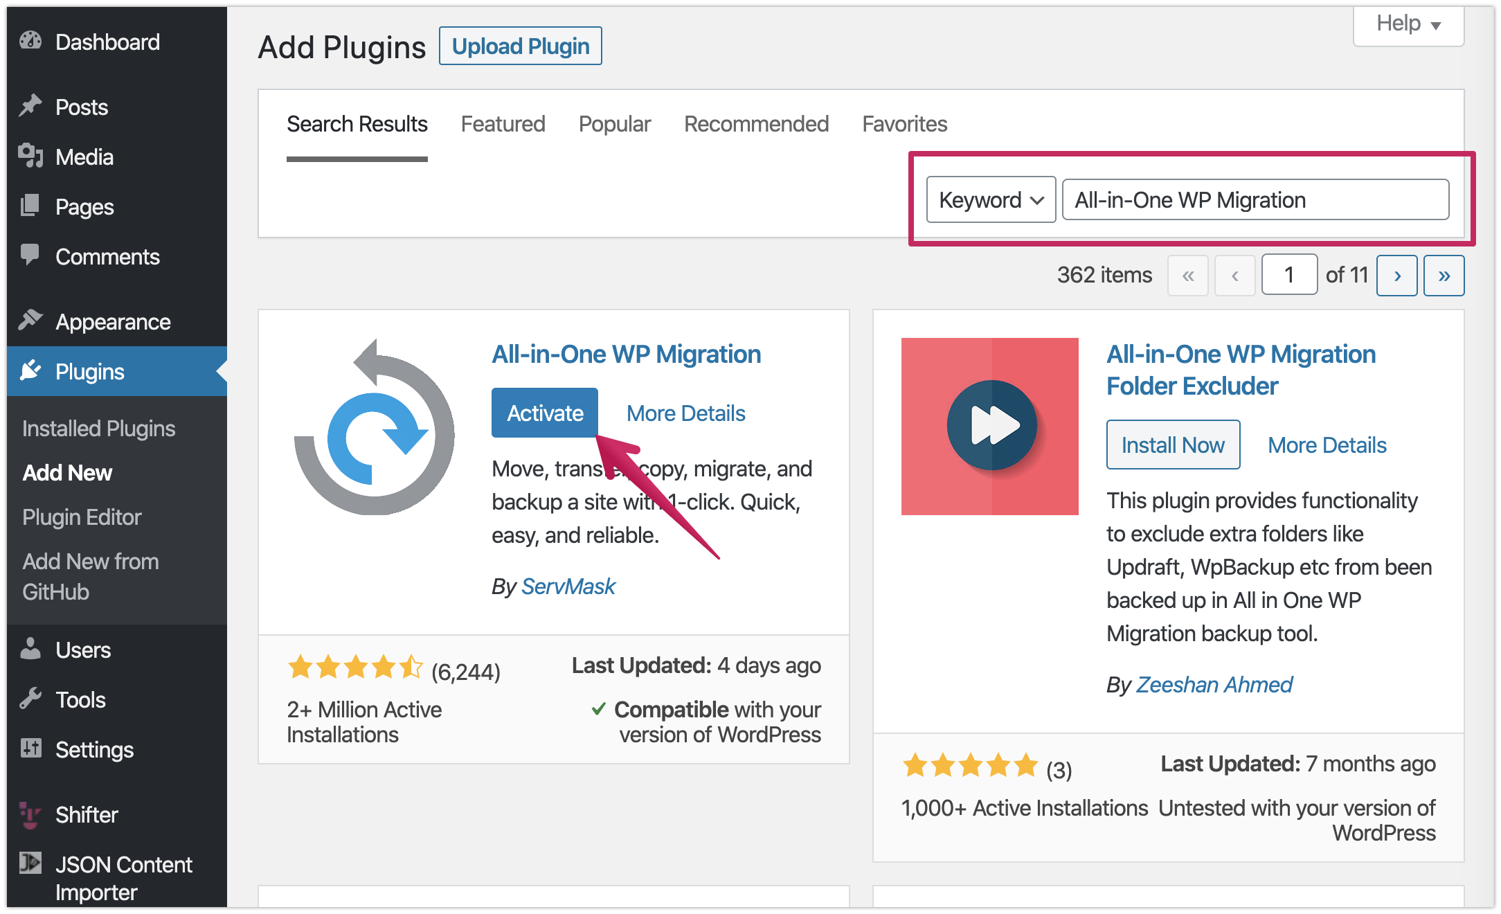The height and width of the screenshot is (914, 1501).
Task: Click "Last Updated: 7 months ago" text
Action: pos(1298,764)
